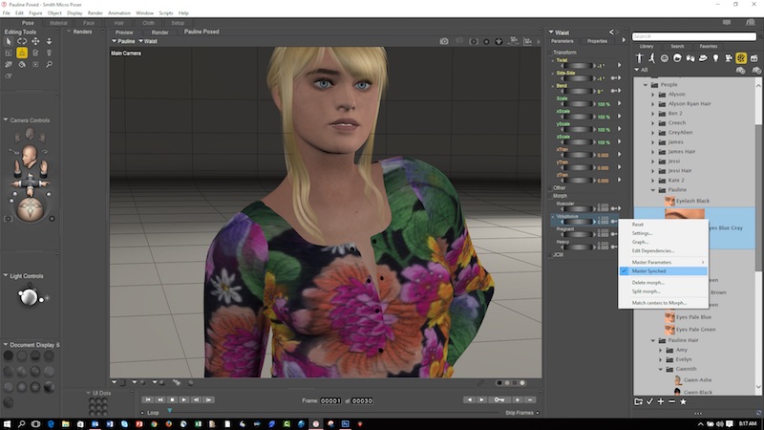Open the Figures library category icon
The width and height of the screenshot is (764, 430).
click(x=639, y=58)
